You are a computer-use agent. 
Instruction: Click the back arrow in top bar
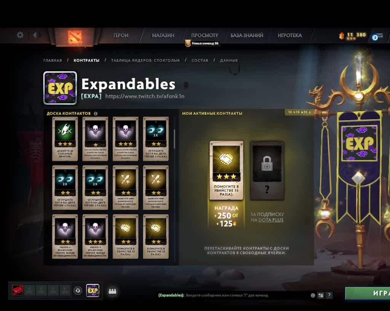pos(35,35)
